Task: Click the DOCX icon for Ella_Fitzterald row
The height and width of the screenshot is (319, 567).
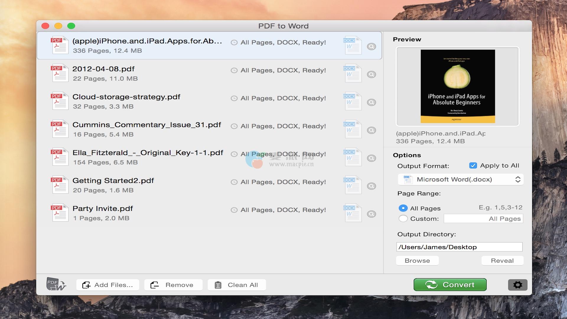Action: [352, 157]
